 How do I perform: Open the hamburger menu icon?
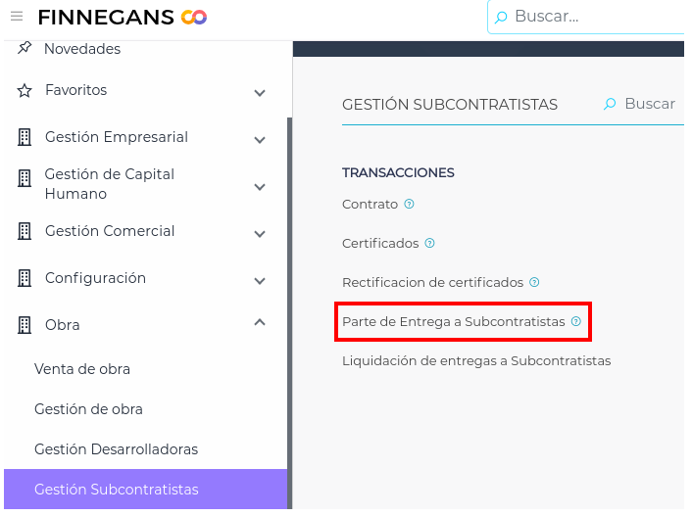pos(17,17)
